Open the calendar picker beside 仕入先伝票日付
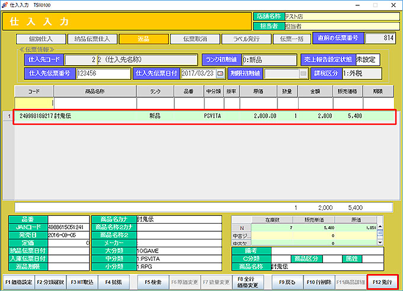The image size is (403, 291). point(220,74)
